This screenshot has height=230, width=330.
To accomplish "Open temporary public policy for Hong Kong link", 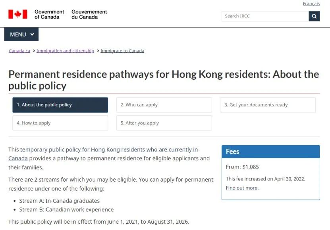I will coord(103,154).
